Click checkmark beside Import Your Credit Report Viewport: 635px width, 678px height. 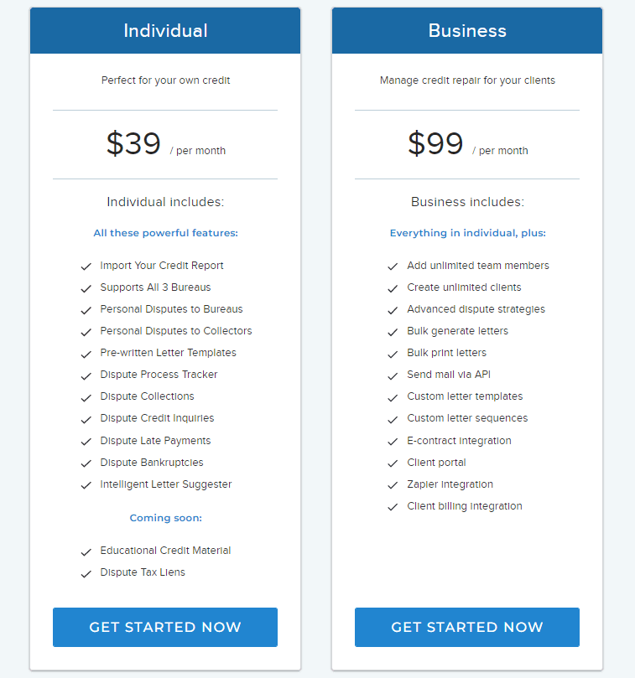tap(86, 267)
